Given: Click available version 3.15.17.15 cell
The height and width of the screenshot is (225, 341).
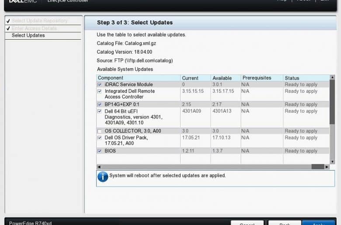Looking at the screenshot, I should (x=223, y=91).
